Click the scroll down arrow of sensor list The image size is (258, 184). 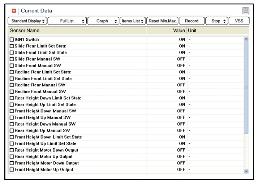coord(246,171)
